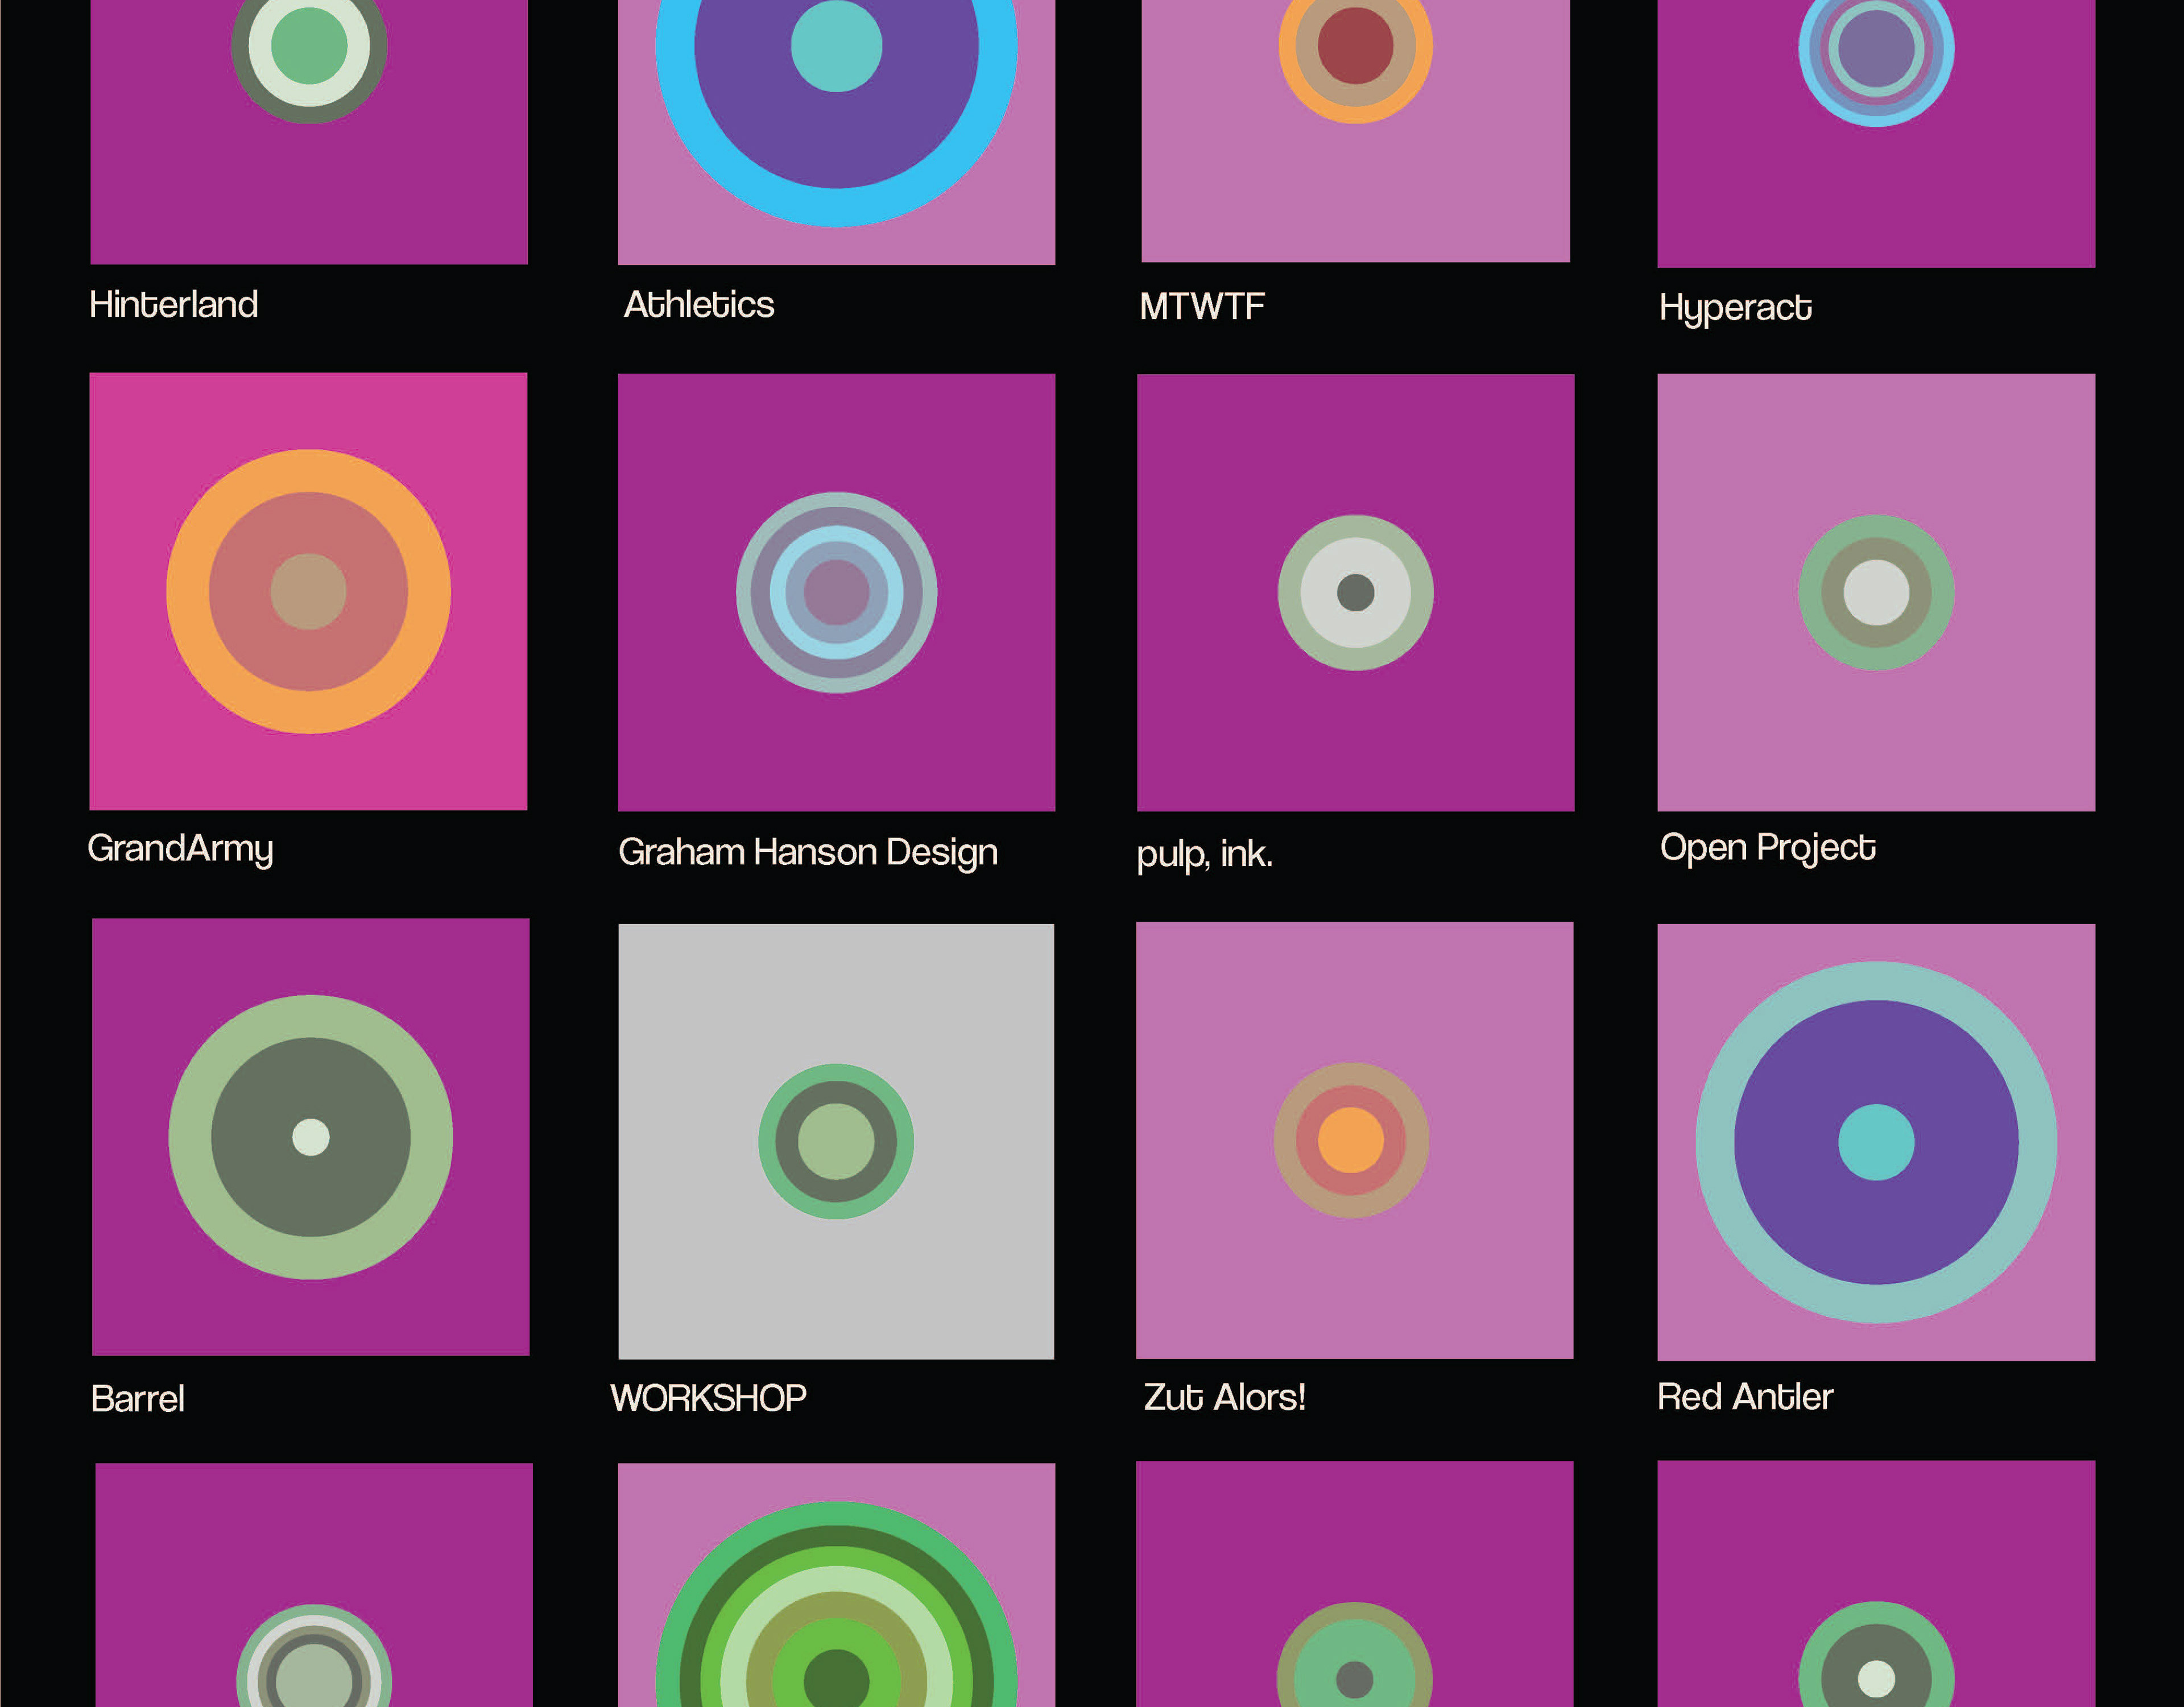Viewport: 2184px width, 1707px height.
Task: Click the Hinterland label
Action: 173,304
